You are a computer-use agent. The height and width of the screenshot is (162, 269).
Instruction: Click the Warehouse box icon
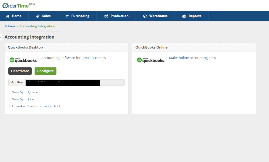tap(145, 16)
